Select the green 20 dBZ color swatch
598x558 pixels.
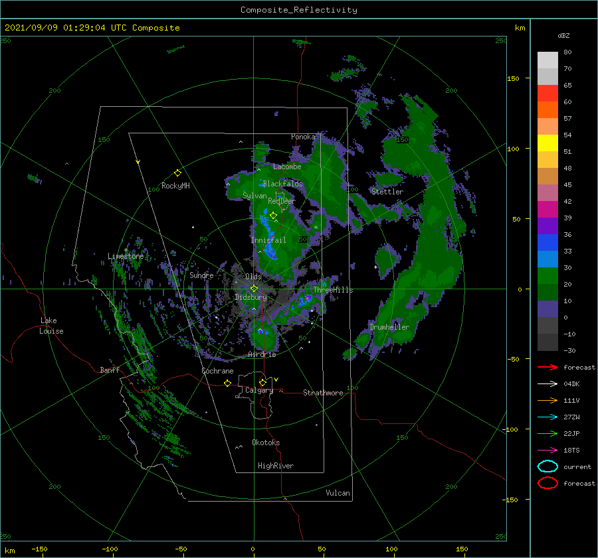point(548,276)
